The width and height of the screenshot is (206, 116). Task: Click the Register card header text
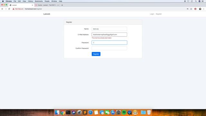tap(69, 22)
